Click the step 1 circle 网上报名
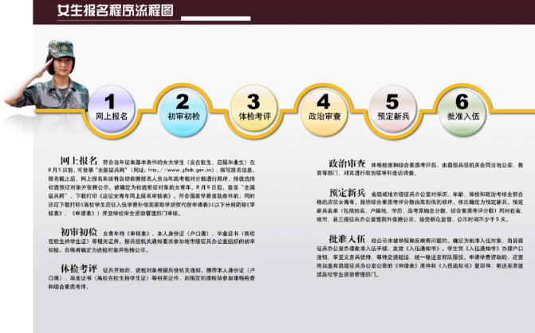Screen dimensions: 535x333 click(x=111, y=107)
